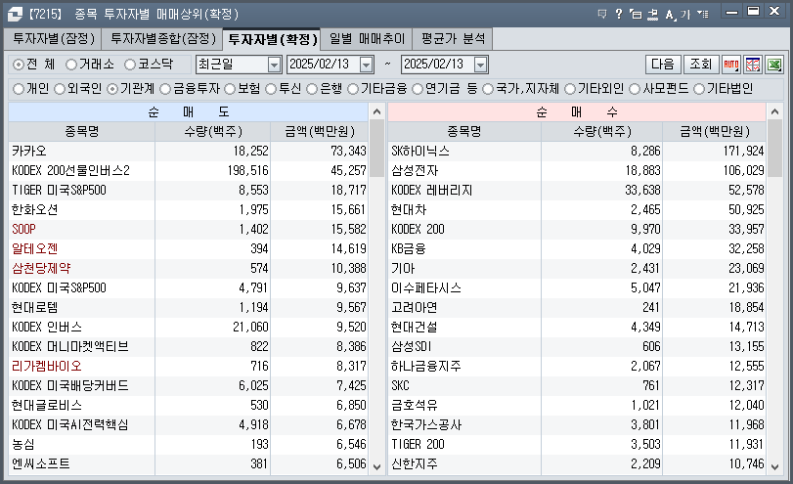Select the 투신 investor radio button
793x484 pixels.
click(271, 89)
